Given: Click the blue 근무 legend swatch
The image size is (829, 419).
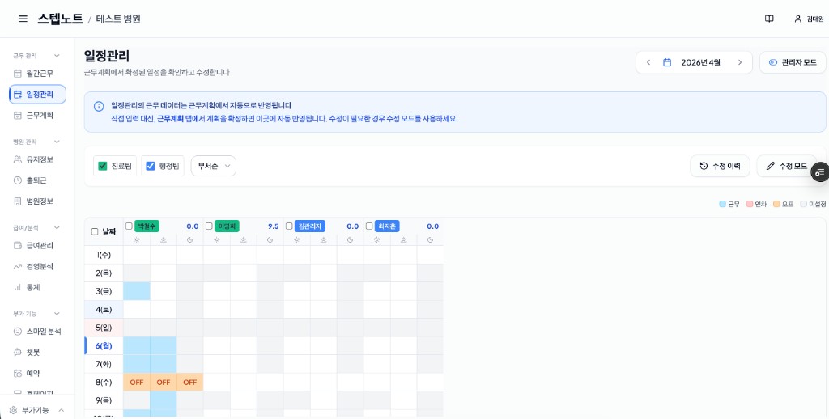Looking at the screenshot, I should click(x=722, y=204).
